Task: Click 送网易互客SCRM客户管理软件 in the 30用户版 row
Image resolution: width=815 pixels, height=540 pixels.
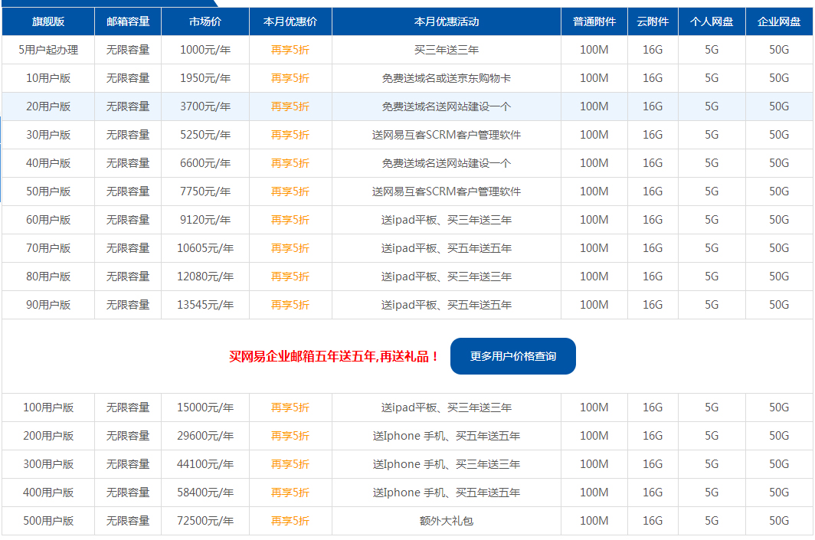Action: [x=447, y=135]
